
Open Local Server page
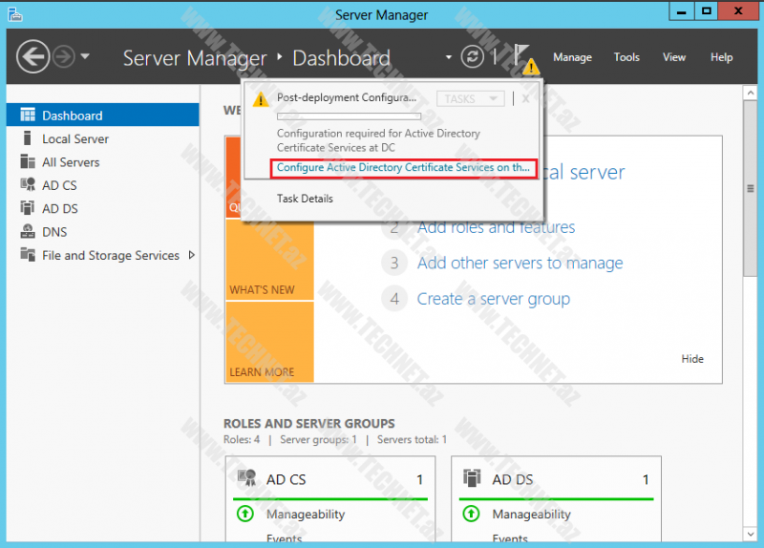[x=75, y=138]
